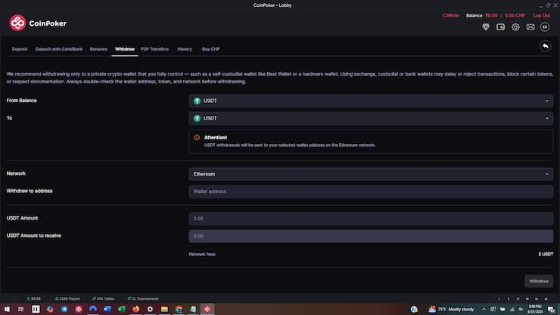Click the Log Out link
The width and height of the screenshot is (560, 315).
[x=541, y=15]
